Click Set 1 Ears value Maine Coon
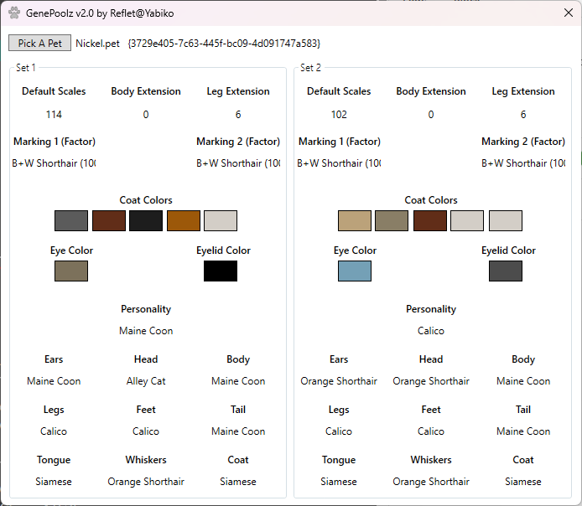Viewport: 582px width, 506px height. click(54, 381)
